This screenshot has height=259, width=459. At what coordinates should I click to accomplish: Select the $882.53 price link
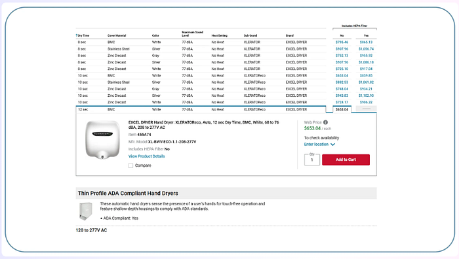click(x=342, y=82)
